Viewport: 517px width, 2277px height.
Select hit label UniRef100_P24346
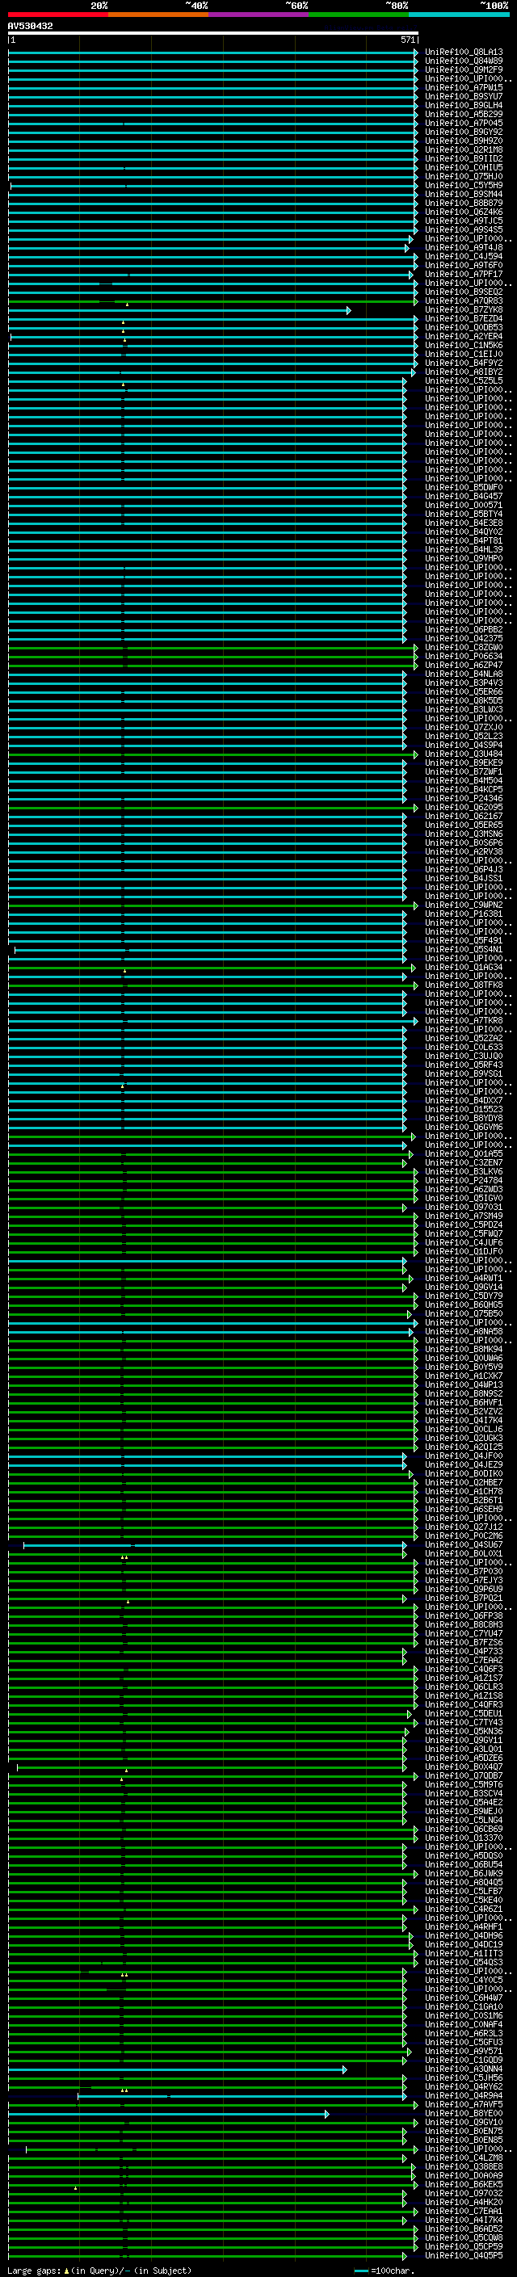(464, 798)
